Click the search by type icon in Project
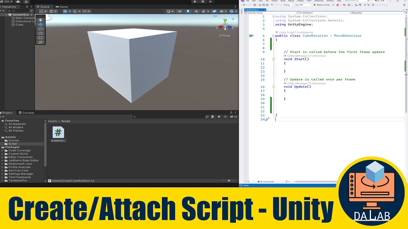 213,117
